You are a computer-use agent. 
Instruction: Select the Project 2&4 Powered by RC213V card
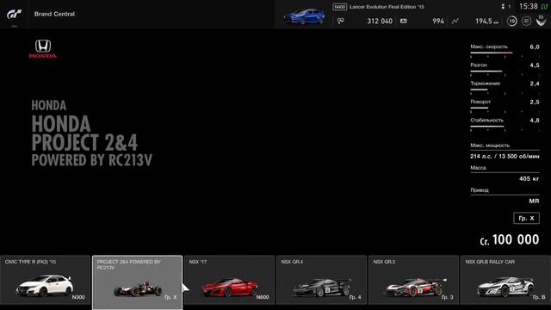[x=137, y=282]
